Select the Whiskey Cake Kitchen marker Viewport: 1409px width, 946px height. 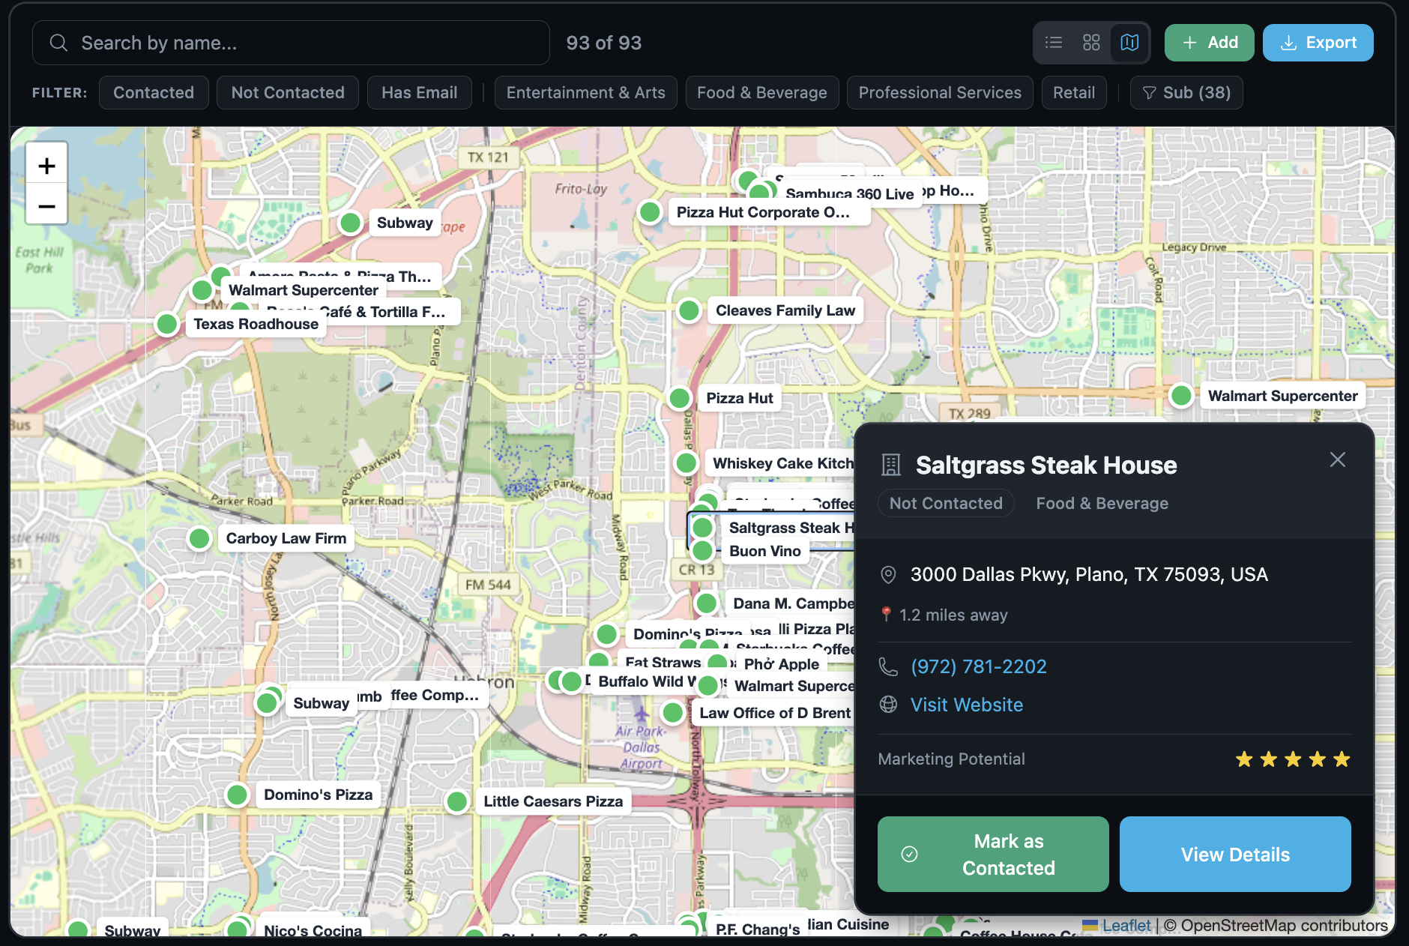coord(686,463)
